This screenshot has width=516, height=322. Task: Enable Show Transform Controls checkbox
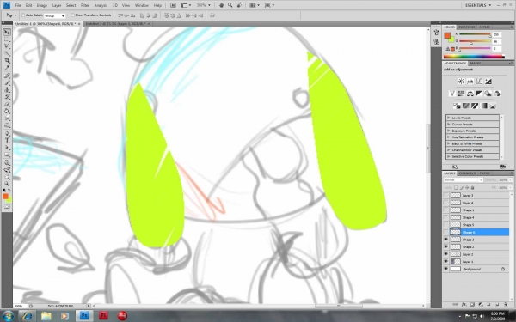pos(73,15)
